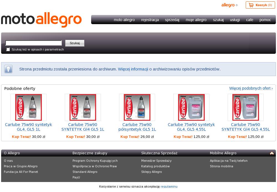This screenshot has height=192, width=277.
Task: Open Aplikacja na Twój telefon link
Action: point(229,161)
